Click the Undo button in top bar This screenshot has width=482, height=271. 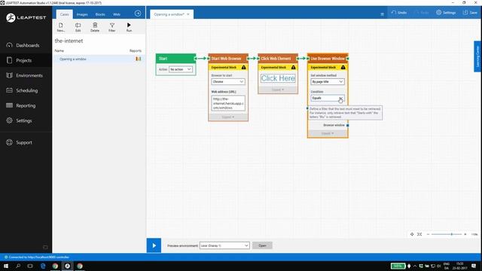399,13
